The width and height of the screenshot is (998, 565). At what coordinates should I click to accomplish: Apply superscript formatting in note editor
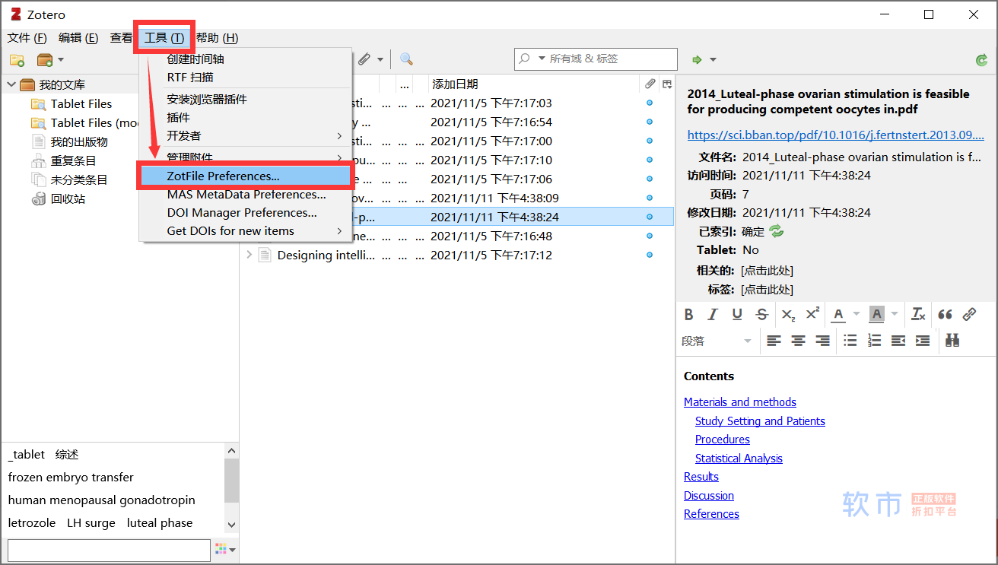(x=812, y=314)
